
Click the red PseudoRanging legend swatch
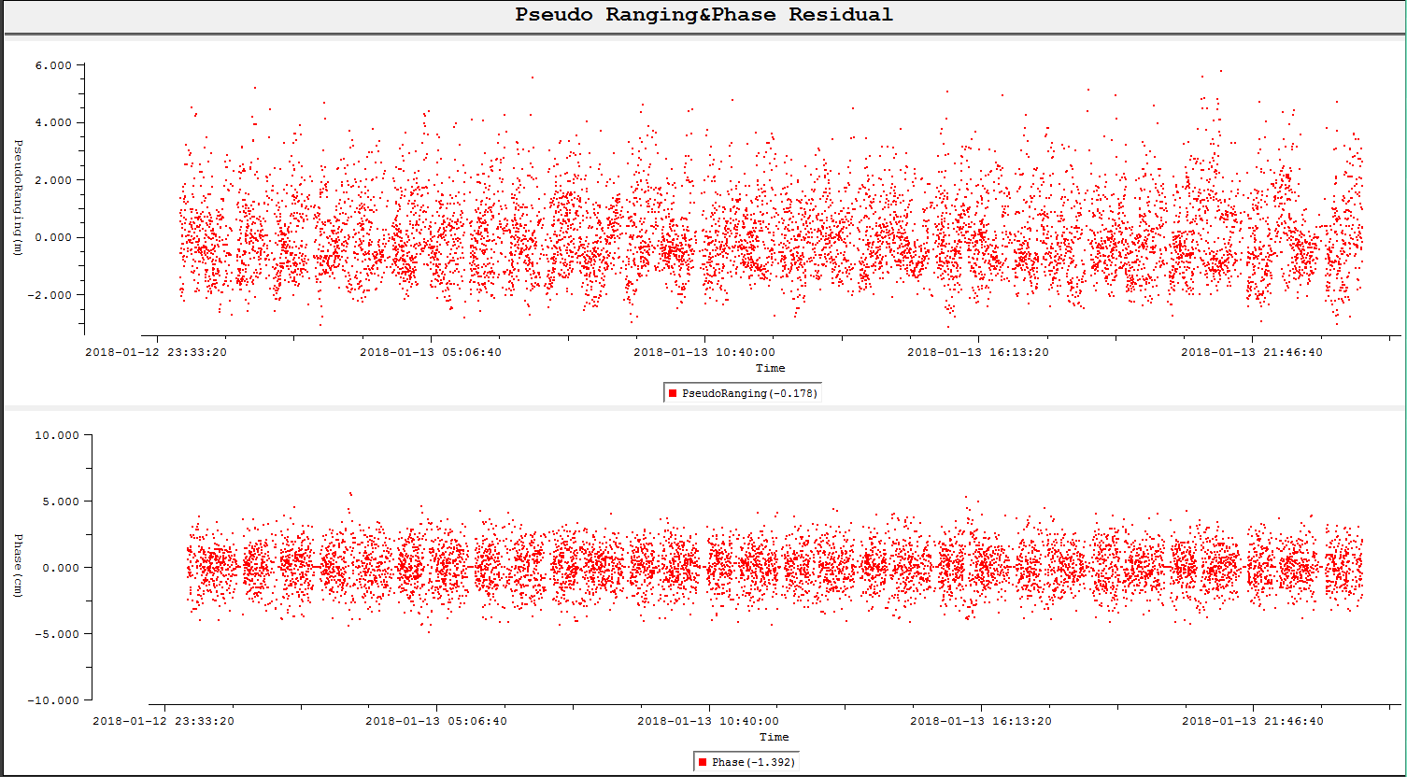(673, 394)
